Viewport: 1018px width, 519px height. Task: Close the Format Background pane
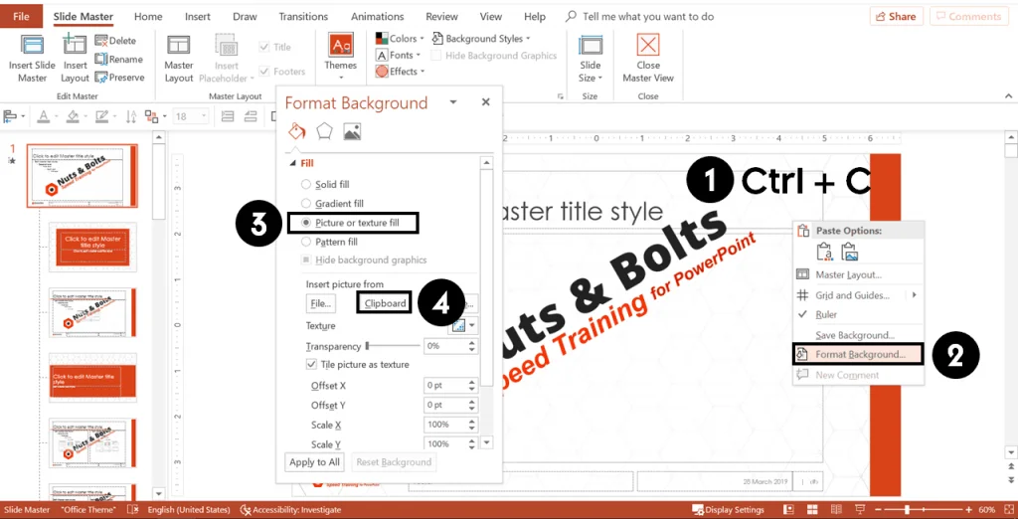coord(485,102)
